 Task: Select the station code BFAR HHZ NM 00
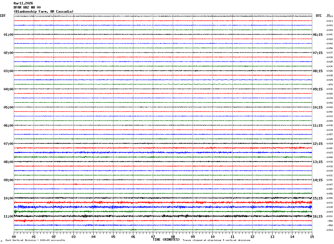[27, 7]
